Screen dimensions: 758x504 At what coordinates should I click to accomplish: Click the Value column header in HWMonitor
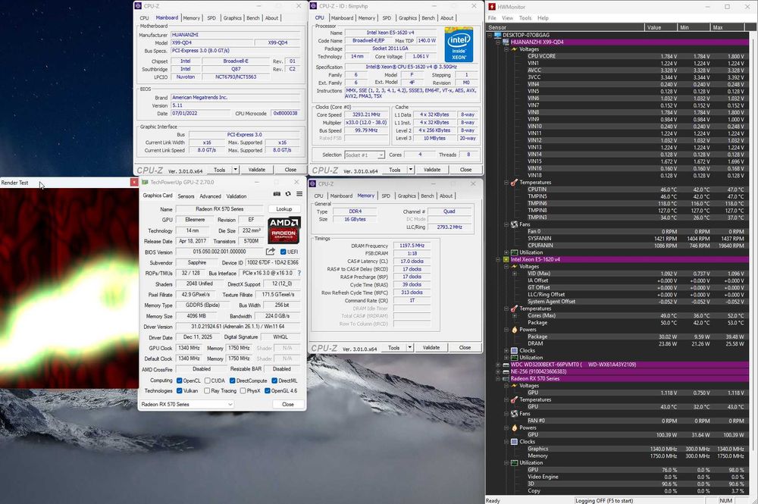click(x=661, y=27)
